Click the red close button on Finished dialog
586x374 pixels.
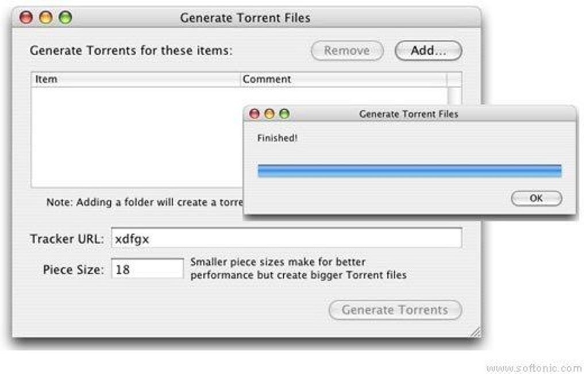coord(254,114)
